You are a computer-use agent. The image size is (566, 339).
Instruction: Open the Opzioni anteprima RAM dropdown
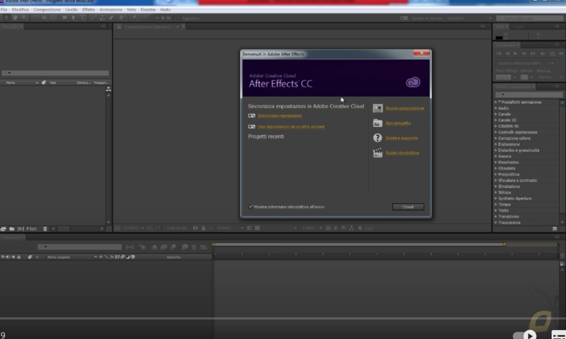point(525,63)
